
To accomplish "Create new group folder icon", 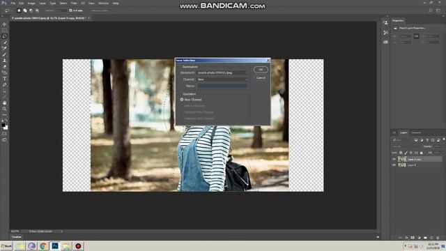I will pyautogui.click(x=425, y=238).
